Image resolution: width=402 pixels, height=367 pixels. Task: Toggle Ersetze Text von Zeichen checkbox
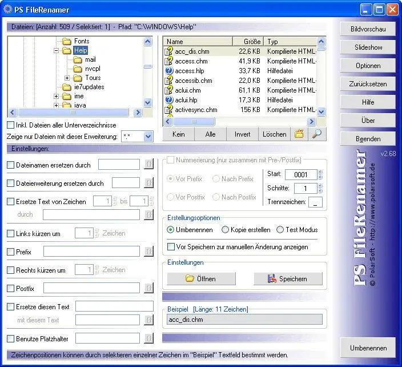(x=10, y=201)
